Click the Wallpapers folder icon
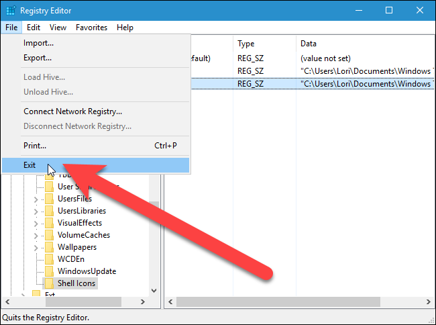436x325 pixels. tap(49, 247)
